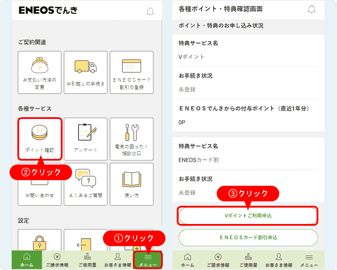337x270 pixels.
Task: Open お客さま情報 tab on right screen
Action: pyautogui.click(x=279, y=260)
